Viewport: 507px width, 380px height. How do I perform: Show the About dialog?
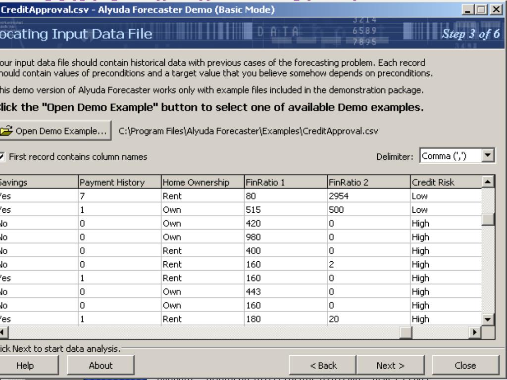click(101, 366)
